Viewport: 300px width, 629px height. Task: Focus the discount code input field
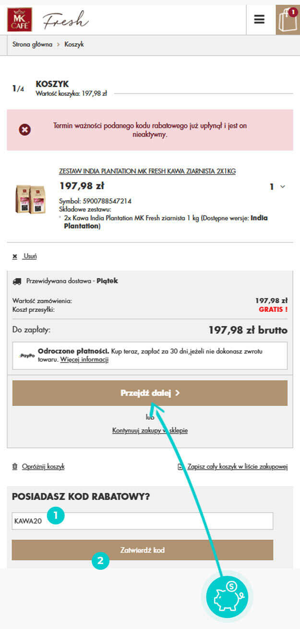pos(143,521)
